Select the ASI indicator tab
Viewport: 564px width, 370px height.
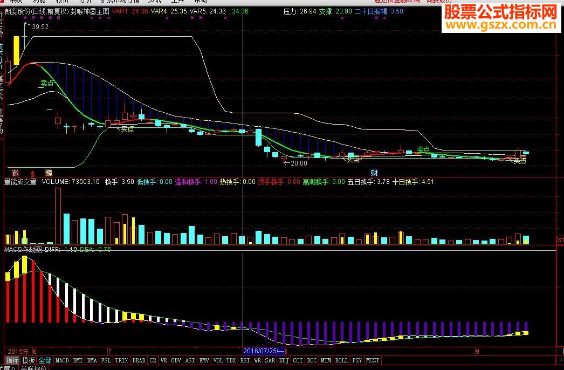click(190, 360)
